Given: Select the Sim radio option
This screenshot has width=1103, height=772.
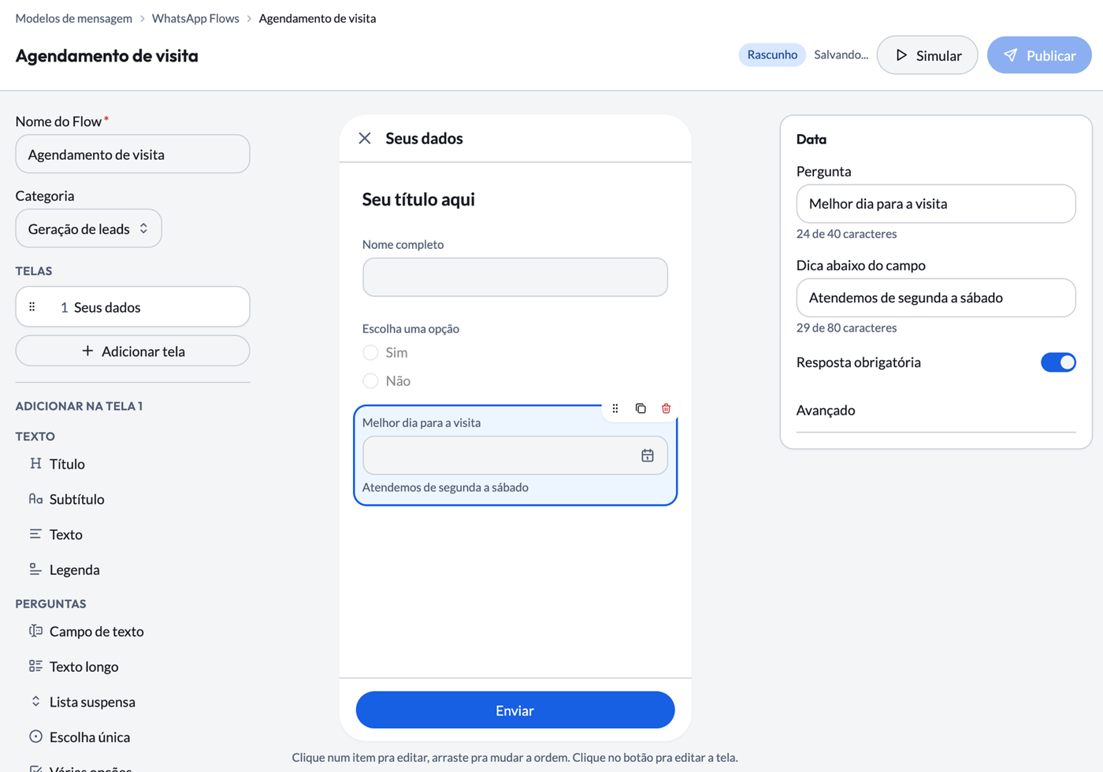Looking at the screenshot, I should pyautogui.click(x=370, y=352).
